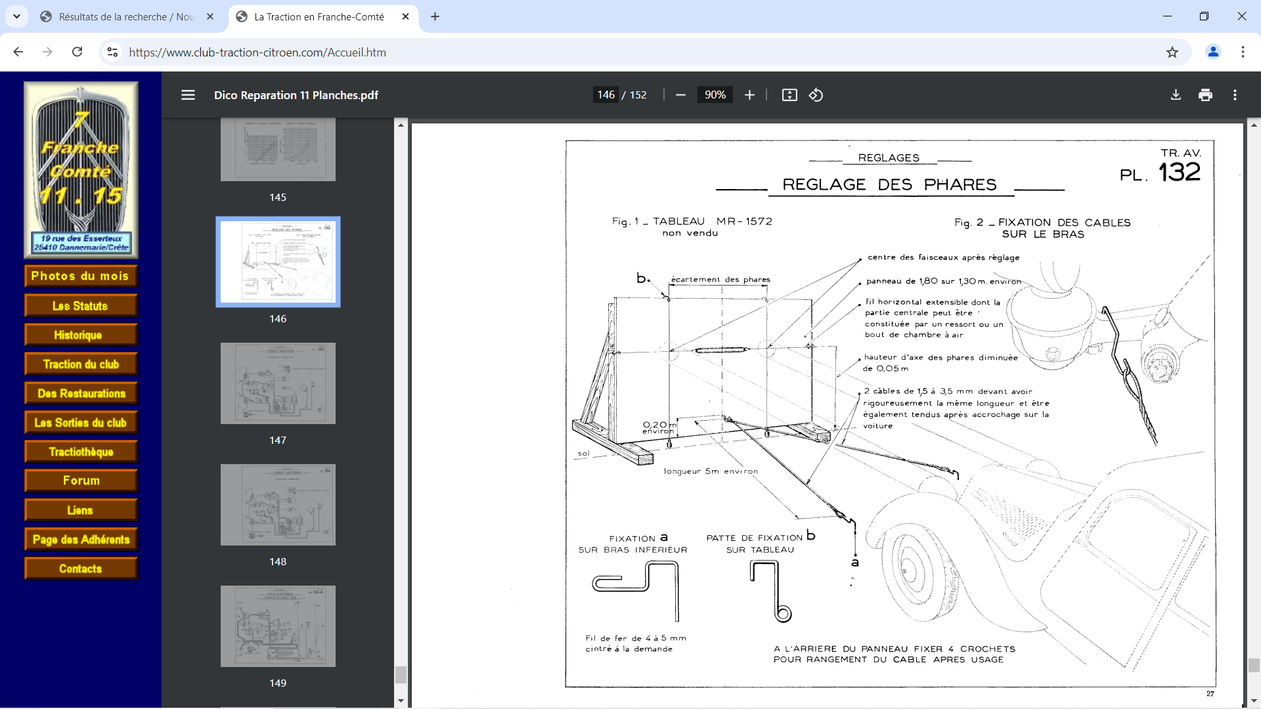Open the PDF viewer more actions menu
This screenshot has height=709, width=1261.
click(x=1235, y=95)
